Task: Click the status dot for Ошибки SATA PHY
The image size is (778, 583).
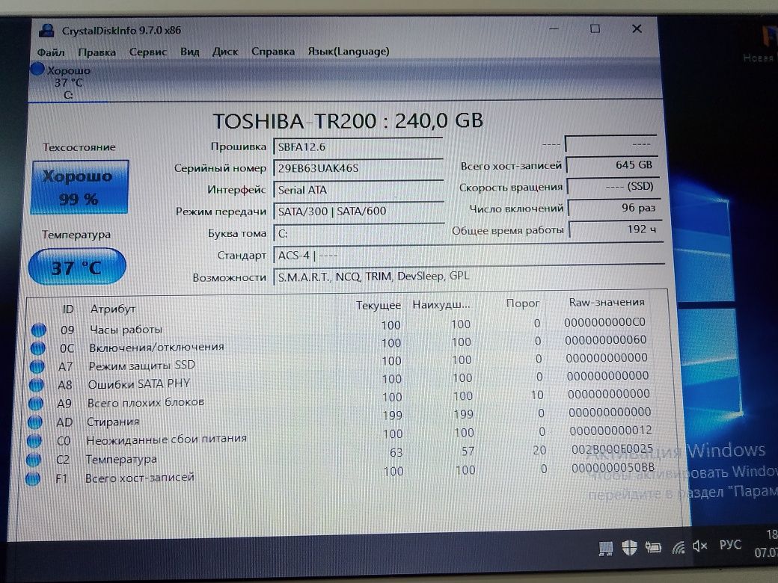Action: pyautogui.click(x=36, y=385)
